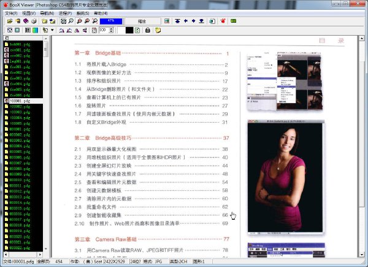Select 000001.pdg in the file list
This screenshot has width=368, height=267.
[x=20, y=129]
